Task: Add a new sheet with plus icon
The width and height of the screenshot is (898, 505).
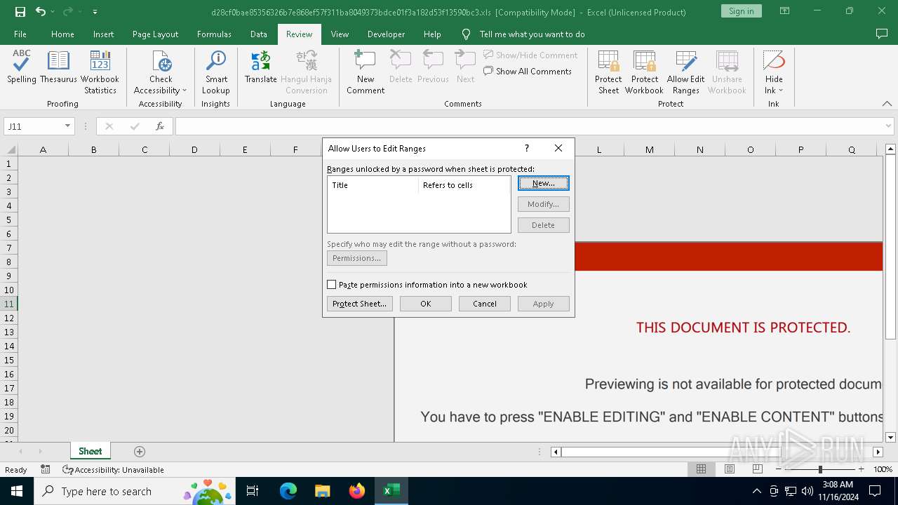Action: point(140,452)
